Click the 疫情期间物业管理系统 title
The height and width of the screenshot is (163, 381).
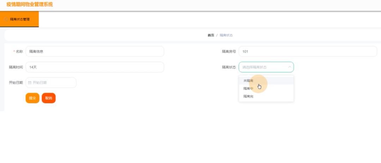pyautogui.click(x=30, y=4)
